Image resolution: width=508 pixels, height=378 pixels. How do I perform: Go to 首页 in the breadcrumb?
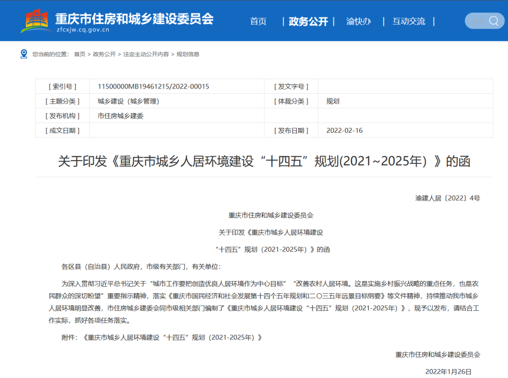coord(79,54)
